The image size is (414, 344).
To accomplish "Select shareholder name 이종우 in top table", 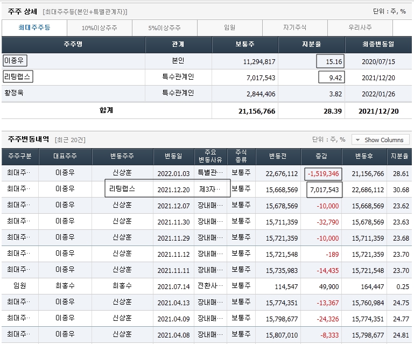I will pos(14,61).
